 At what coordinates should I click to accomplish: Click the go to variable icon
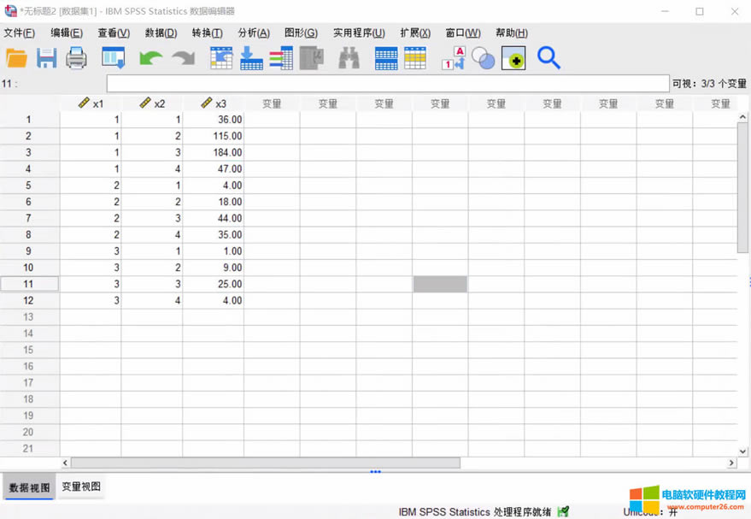[x=251, y=58]
